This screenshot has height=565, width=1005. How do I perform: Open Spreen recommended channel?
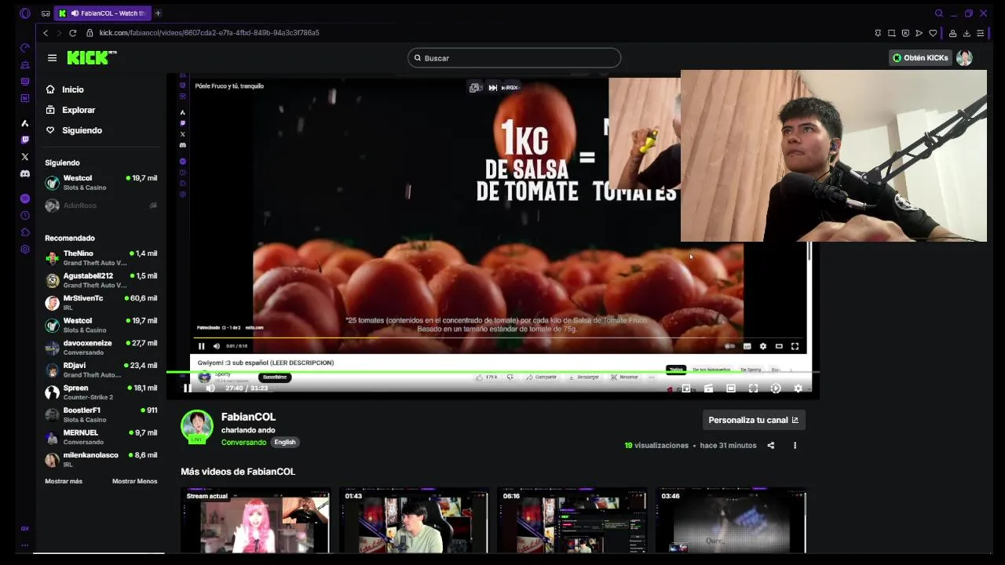point(101,392)
